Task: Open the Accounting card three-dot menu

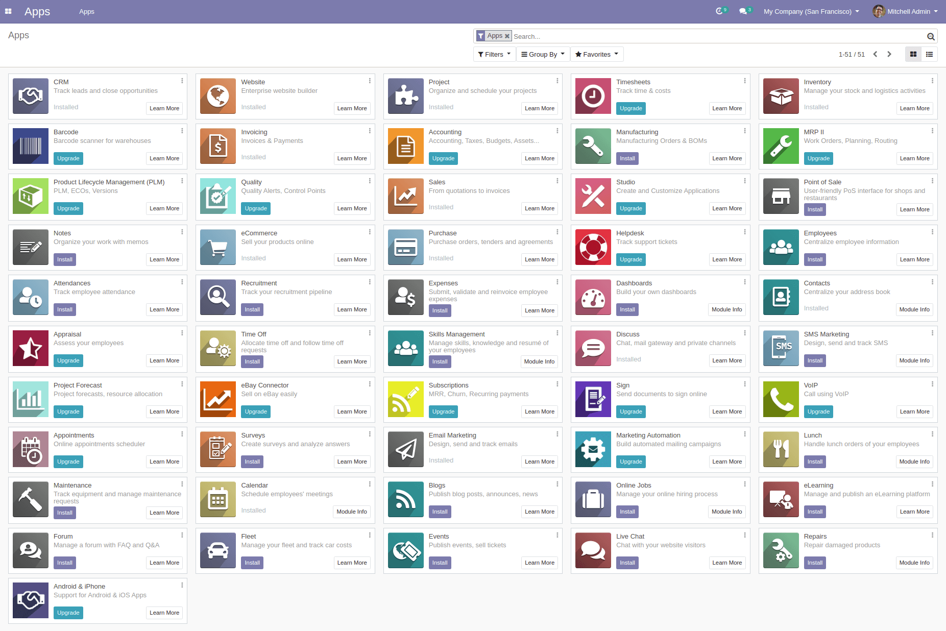Action: 557,131
